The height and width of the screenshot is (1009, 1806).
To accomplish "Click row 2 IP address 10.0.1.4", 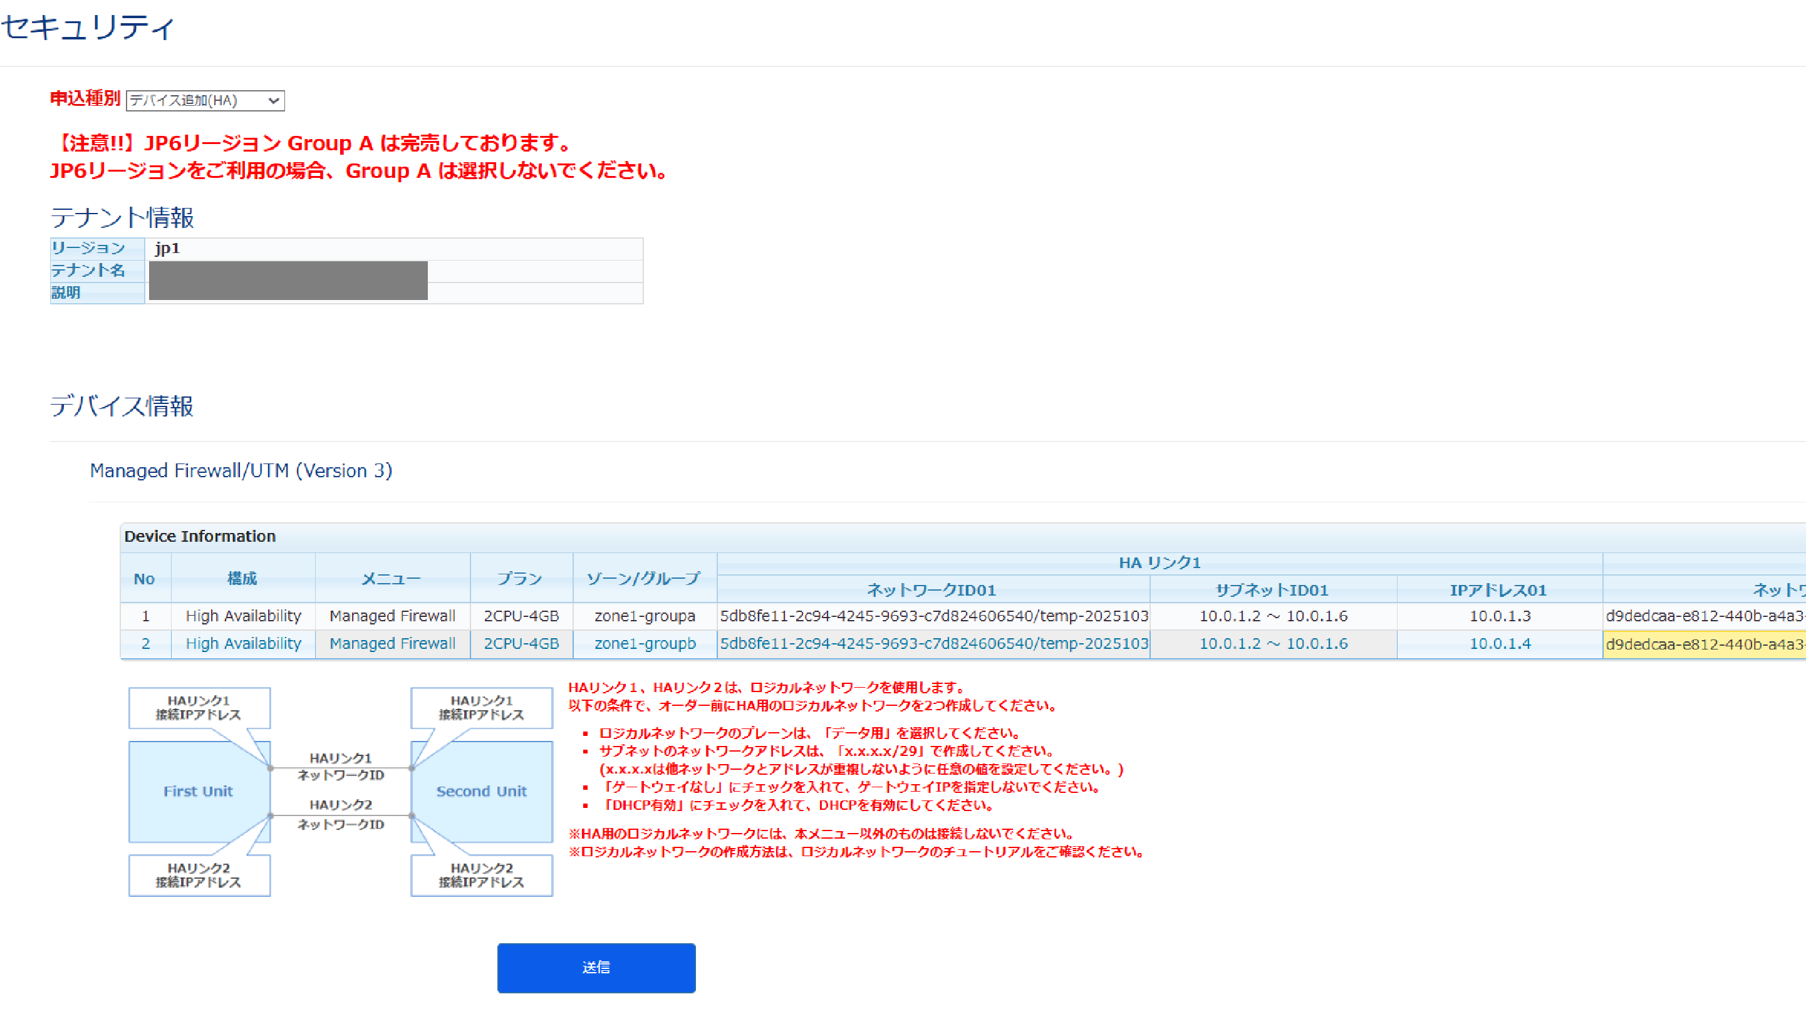I will 1500,644.
